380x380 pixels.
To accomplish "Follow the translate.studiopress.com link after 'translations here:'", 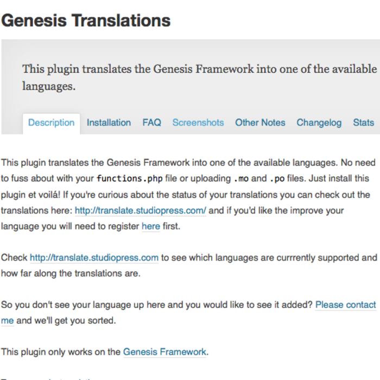I will 140,211.
